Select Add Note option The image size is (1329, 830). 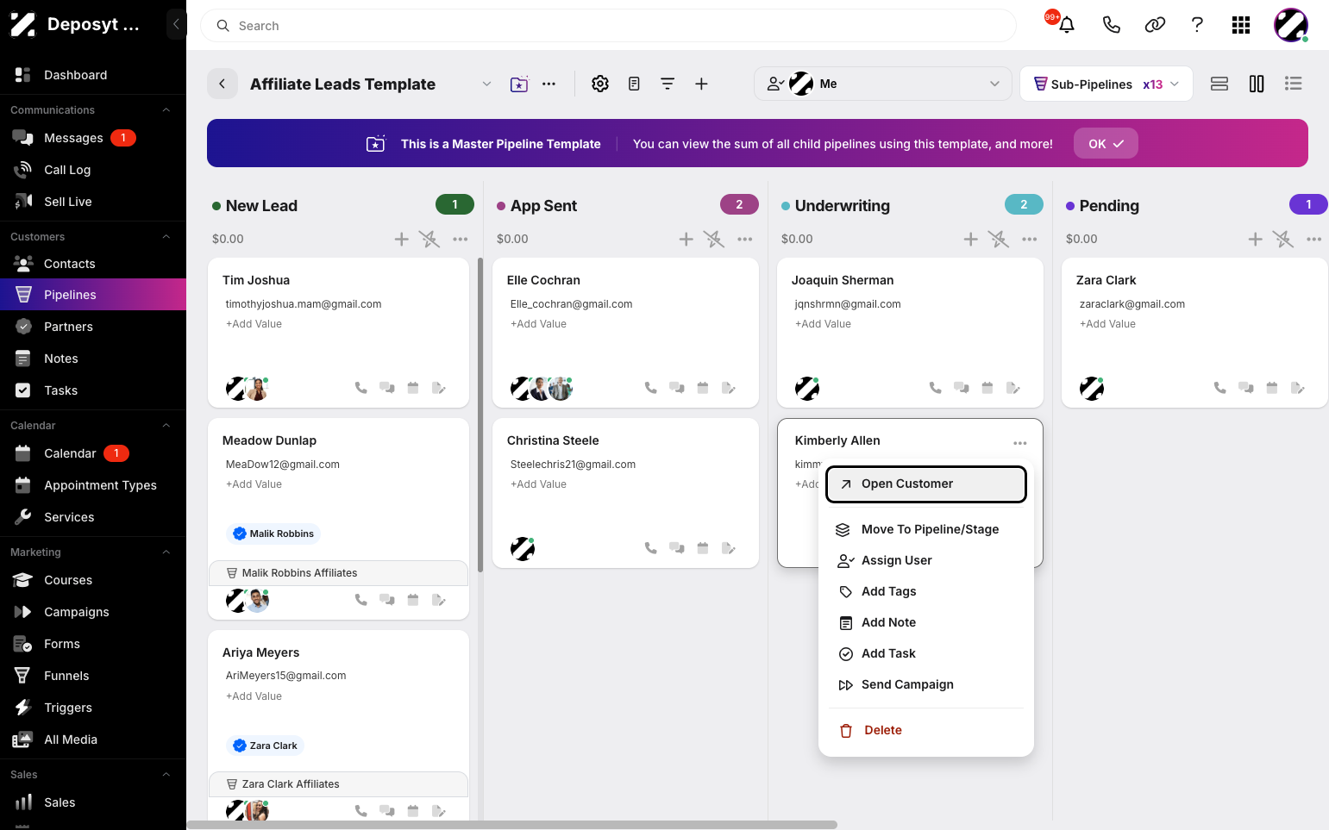point(926,622)
